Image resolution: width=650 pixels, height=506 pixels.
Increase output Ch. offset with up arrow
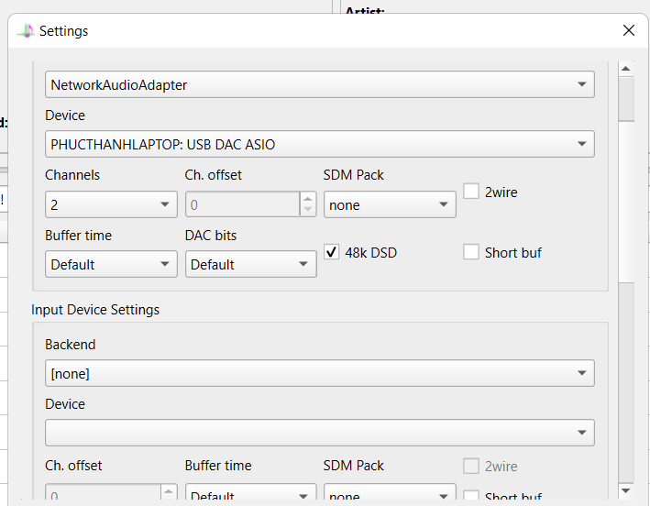pyautogui.click(x=308, y=199)
